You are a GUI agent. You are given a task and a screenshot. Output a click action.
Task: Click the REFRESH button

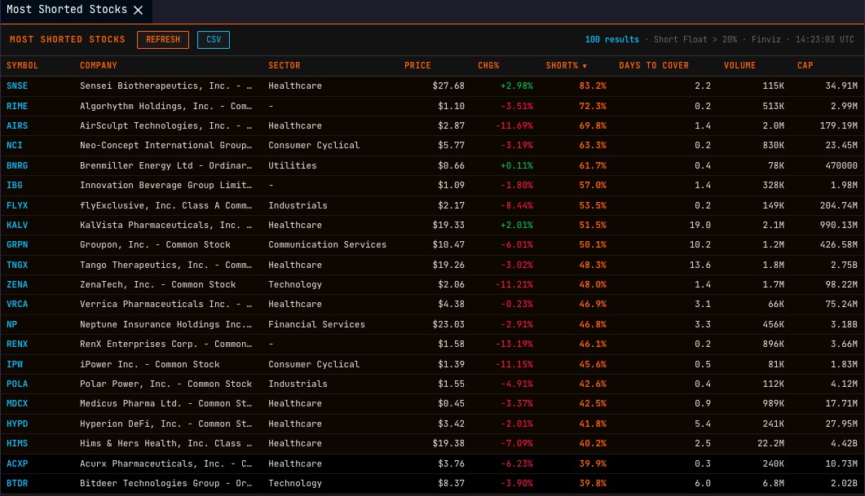[162, 38]
